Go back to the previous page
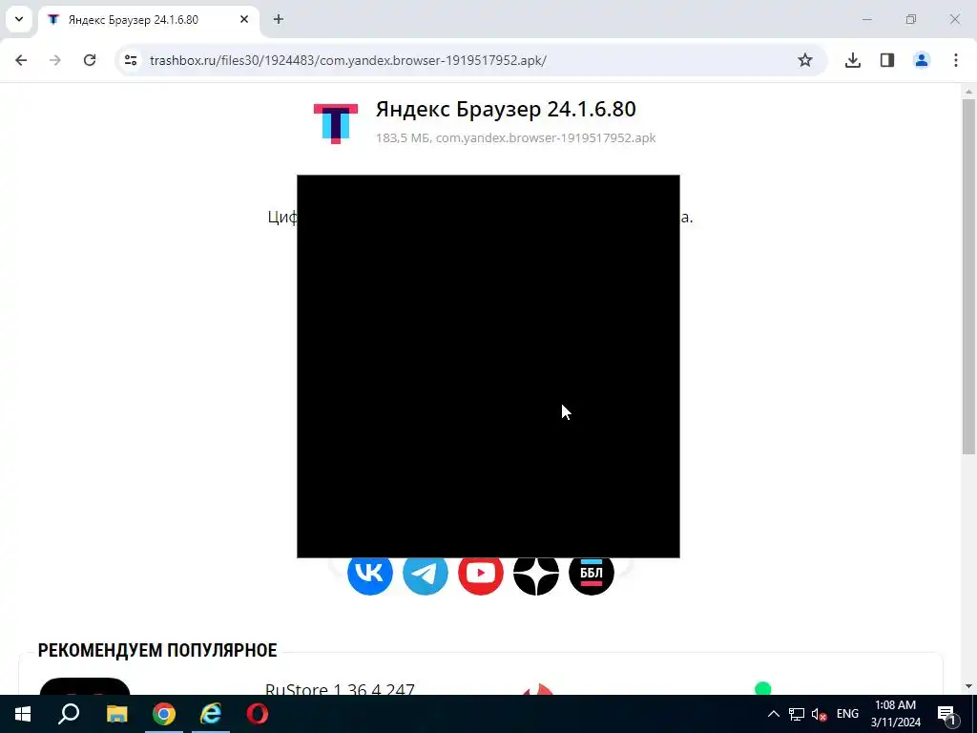This screenshot has height=733, width=977. pyautogui.click(x=21, y=60)
